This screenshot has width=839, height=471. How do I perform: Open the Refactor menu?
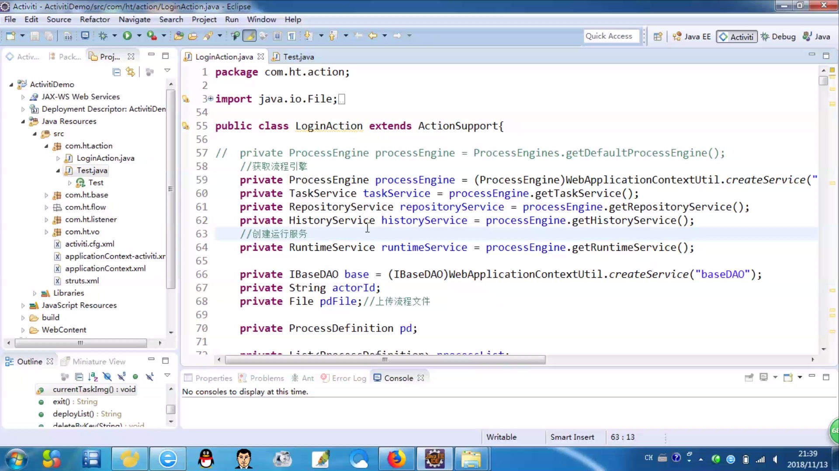click(x=95, y=19)
